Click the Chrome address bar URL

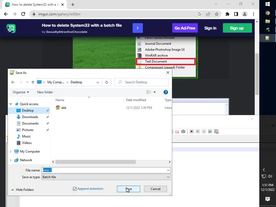pos(59,14)
